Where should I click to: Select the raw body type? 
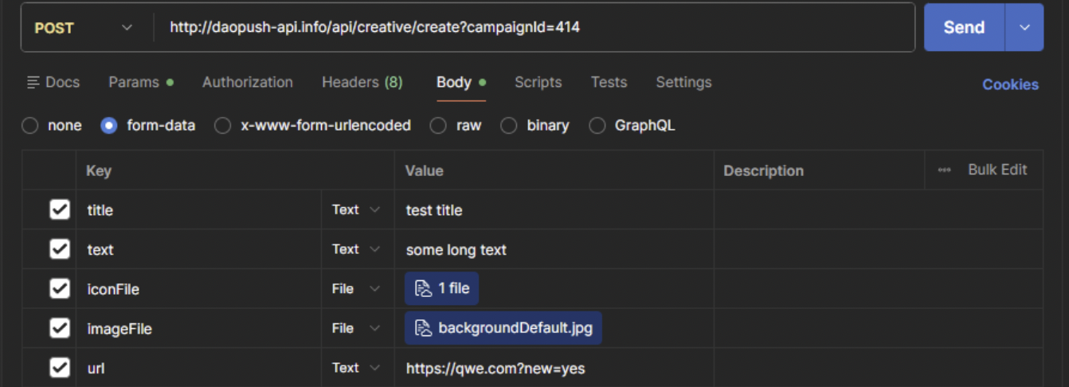coord(438,125)
